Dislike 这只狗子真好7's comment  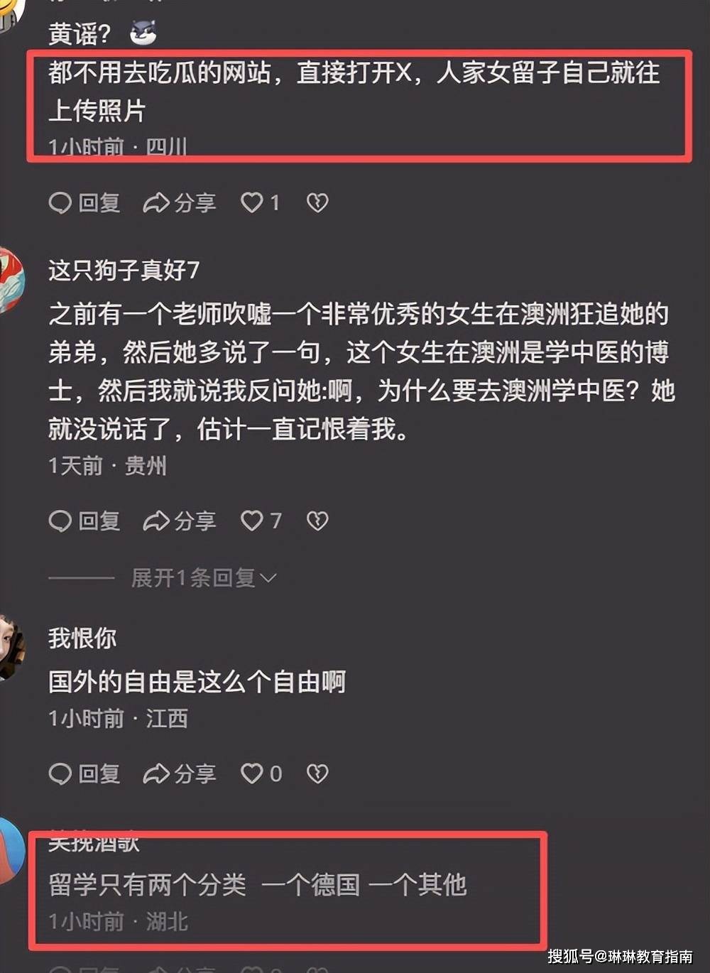[317, 521]
